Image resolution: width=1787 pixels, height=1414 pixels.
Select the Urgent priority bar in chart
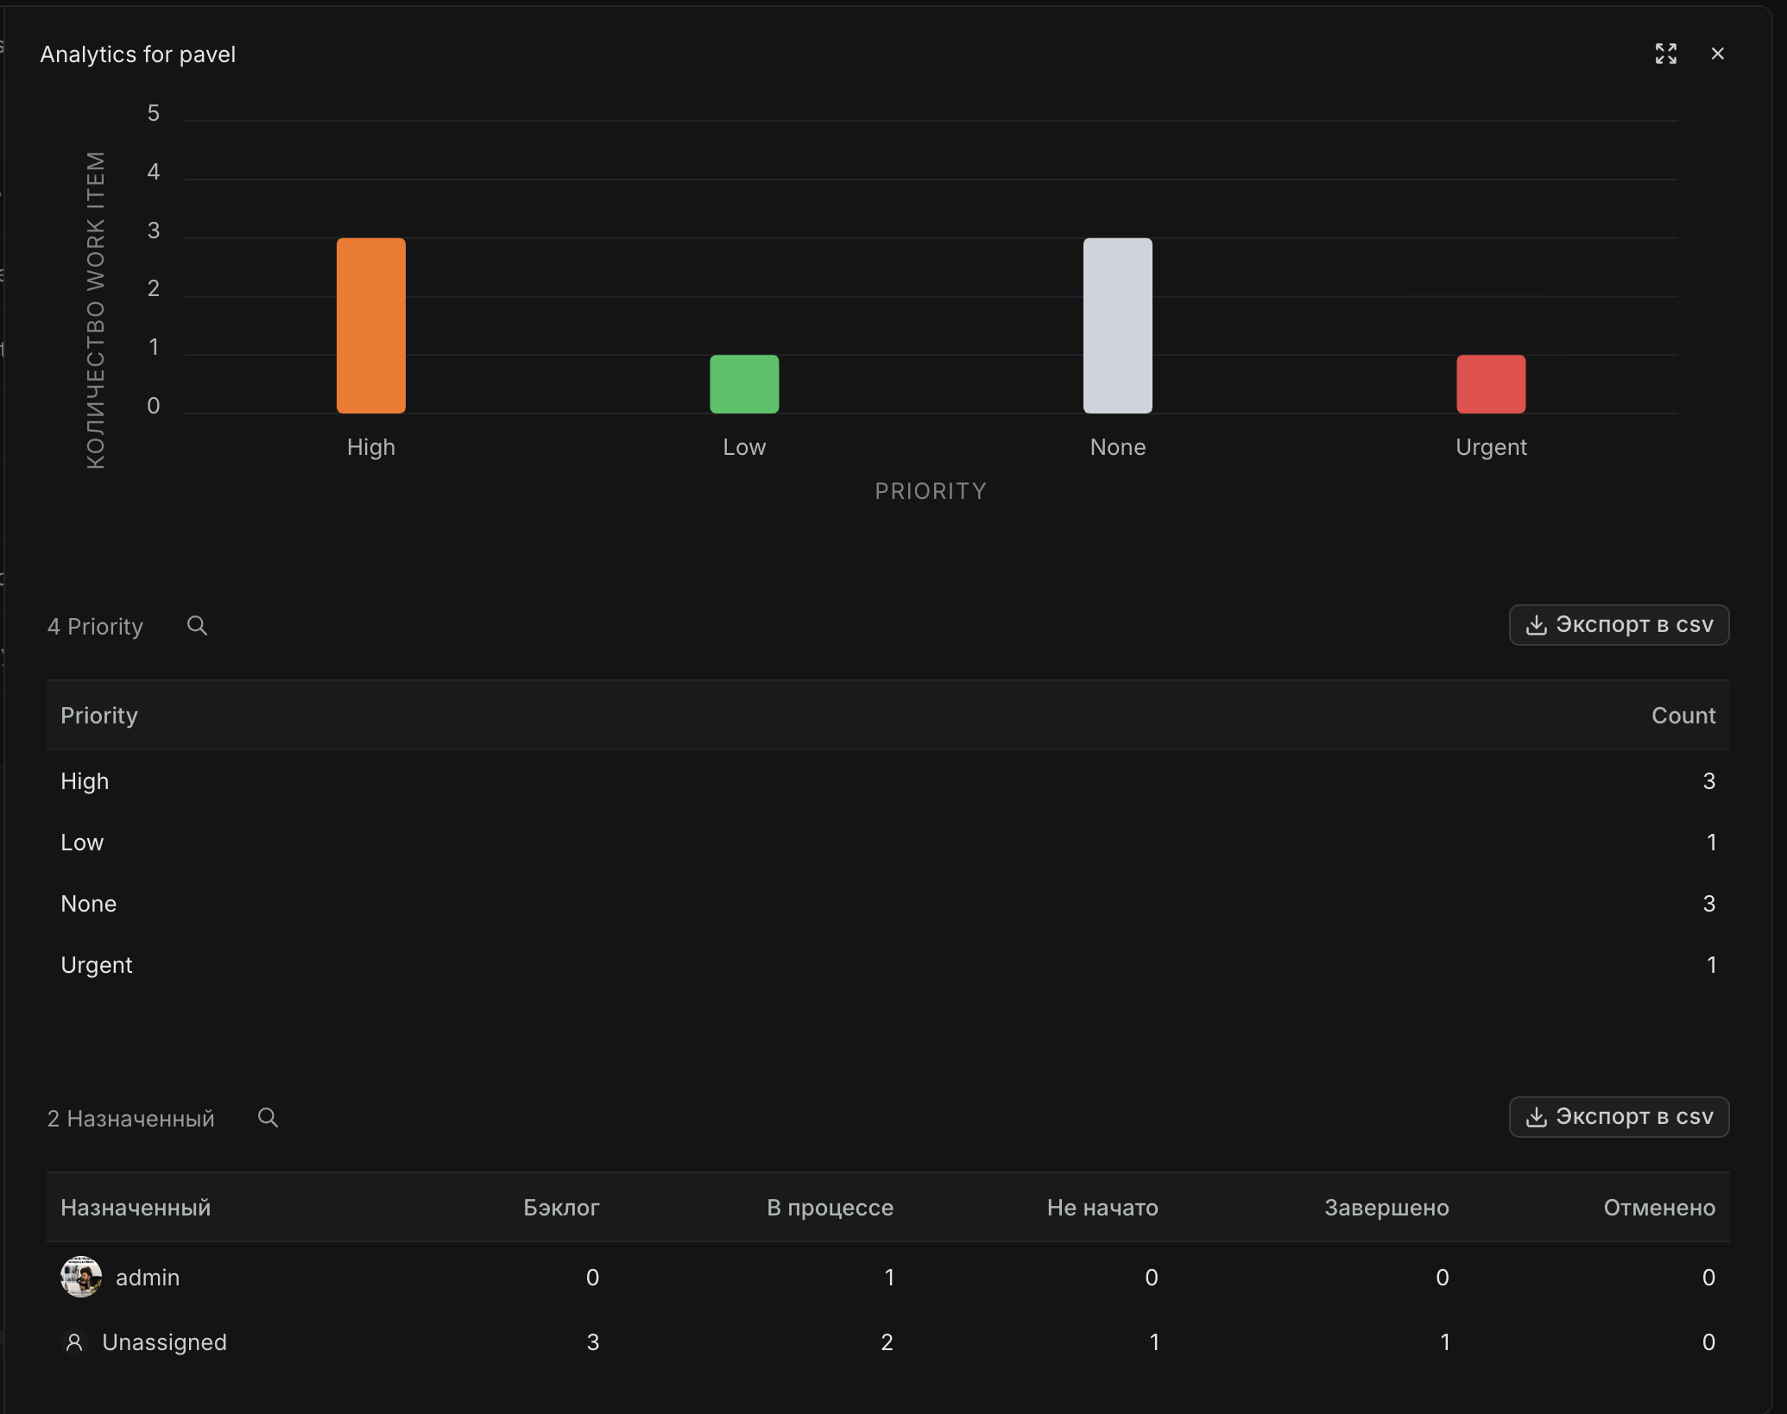tap(1491, 383)
